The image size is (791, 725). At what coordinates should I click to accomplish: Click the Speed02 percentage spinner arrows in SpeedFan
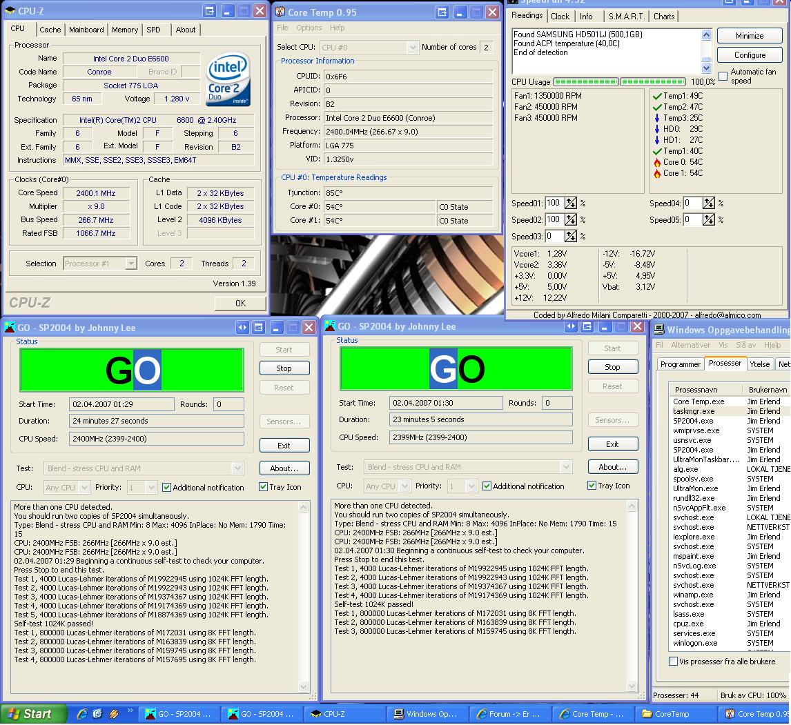tap(571, 220)
